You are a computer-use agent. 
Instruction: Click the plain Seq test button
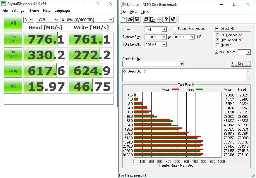pyautogui.click(x=13, y=70)
